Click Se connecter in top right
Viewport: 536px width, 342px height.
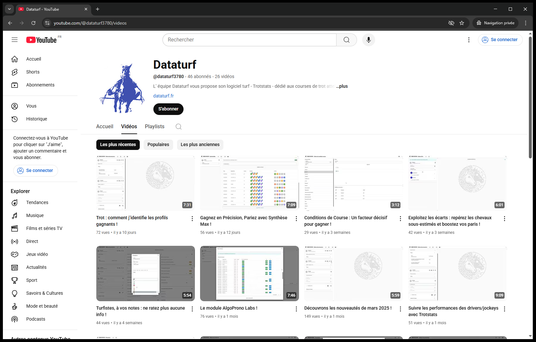click(500, 40)
